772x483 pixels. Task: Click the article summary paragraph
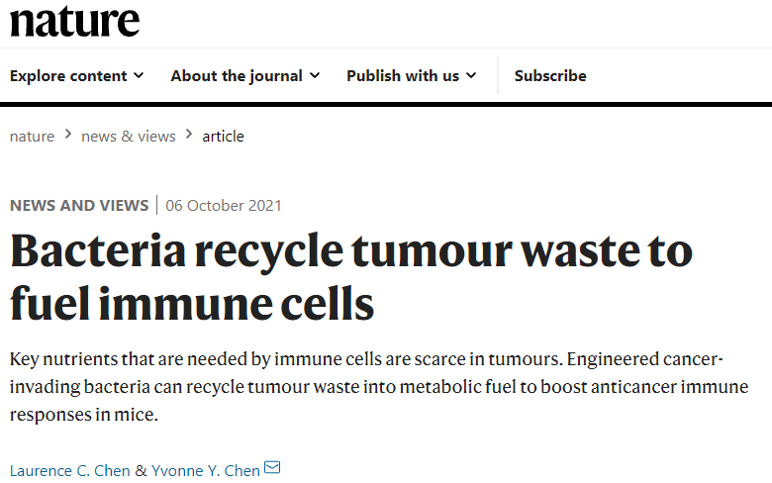coord(379,386)
